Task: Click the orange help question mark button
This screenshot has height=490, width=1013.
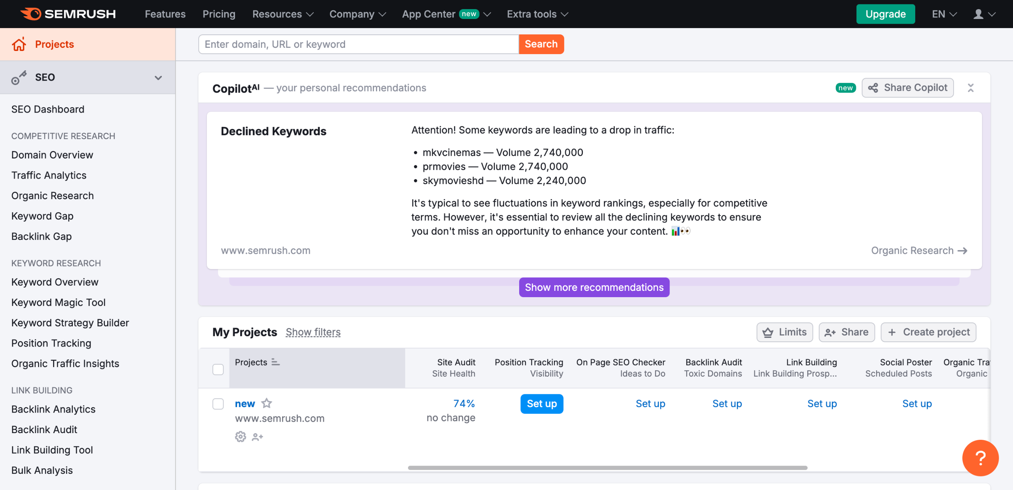Action: pos(980,458)
